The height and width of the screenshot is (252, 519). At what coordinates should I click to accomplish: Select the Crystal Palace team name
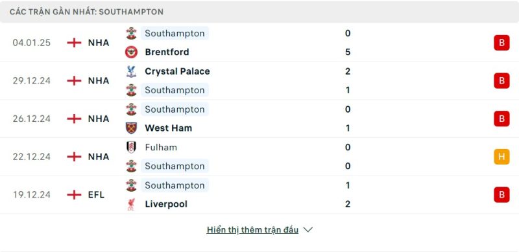point(177,71)
